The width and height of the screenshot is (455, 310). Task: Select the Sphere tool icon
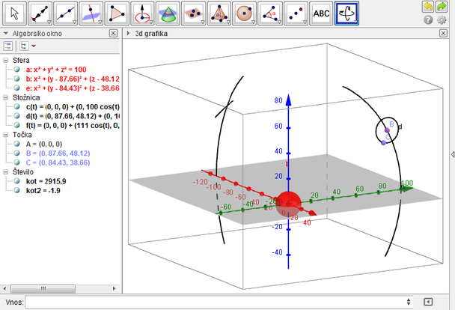click(x=244, y=13)
